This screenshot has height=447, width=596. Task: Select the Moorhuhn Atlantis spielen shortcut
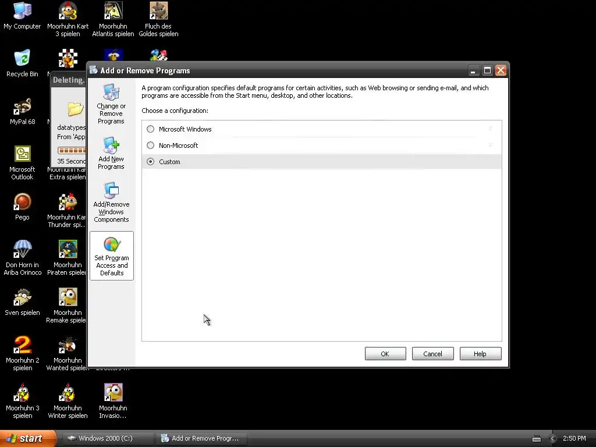point(113,19)
